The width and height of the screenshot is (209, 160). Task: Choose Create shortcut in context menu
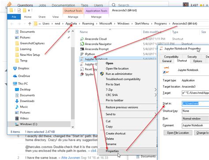[116, 133]
